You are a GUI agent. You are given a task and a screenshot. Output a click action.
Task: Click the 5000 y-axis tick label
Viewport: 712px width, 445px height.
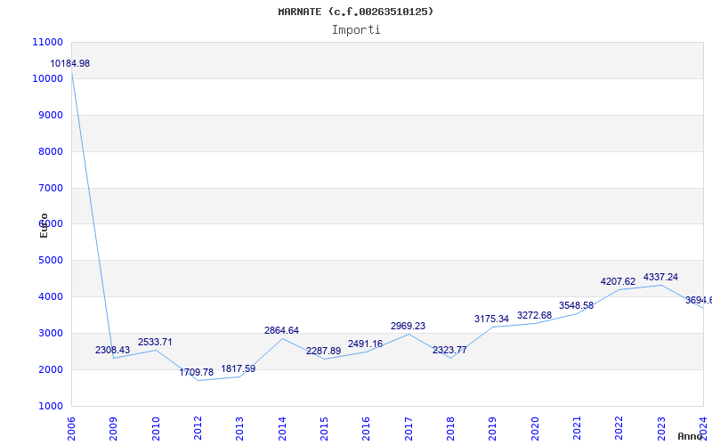50,260
